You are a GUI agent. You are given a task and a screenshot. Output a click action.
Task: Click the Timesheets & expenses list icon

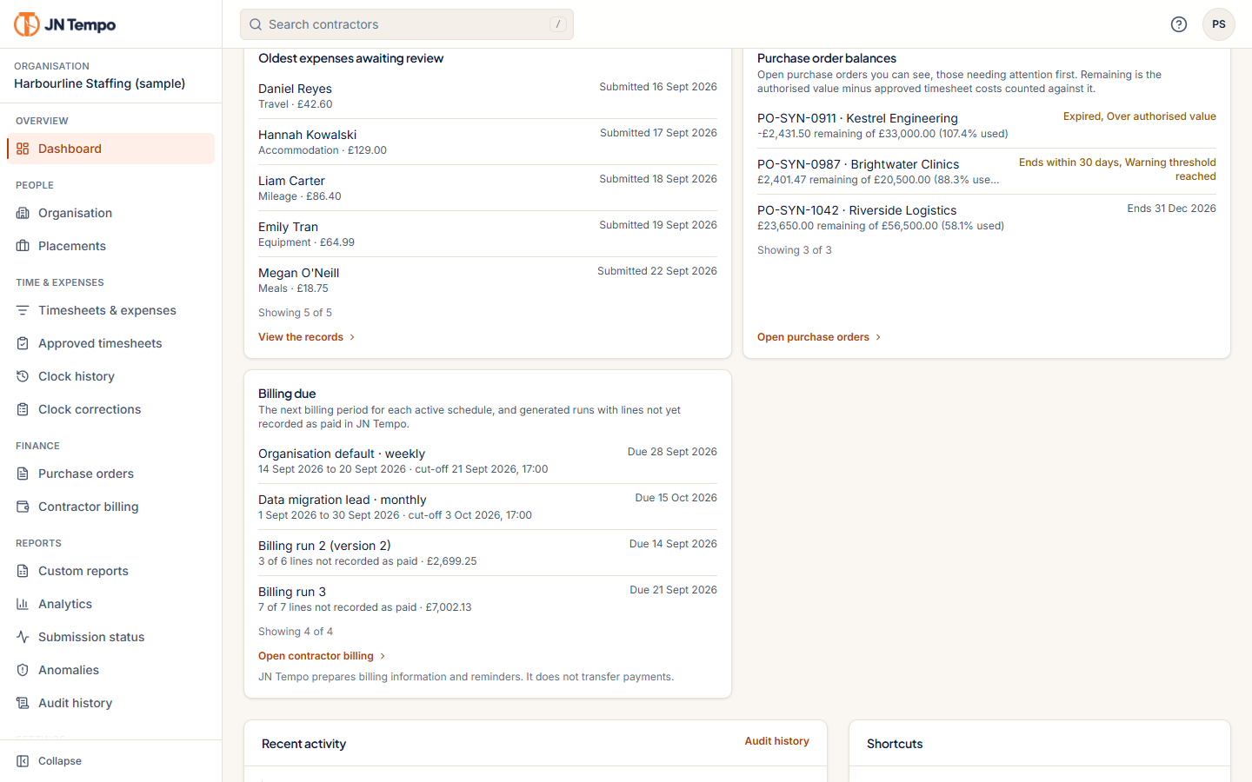[23, 310]
